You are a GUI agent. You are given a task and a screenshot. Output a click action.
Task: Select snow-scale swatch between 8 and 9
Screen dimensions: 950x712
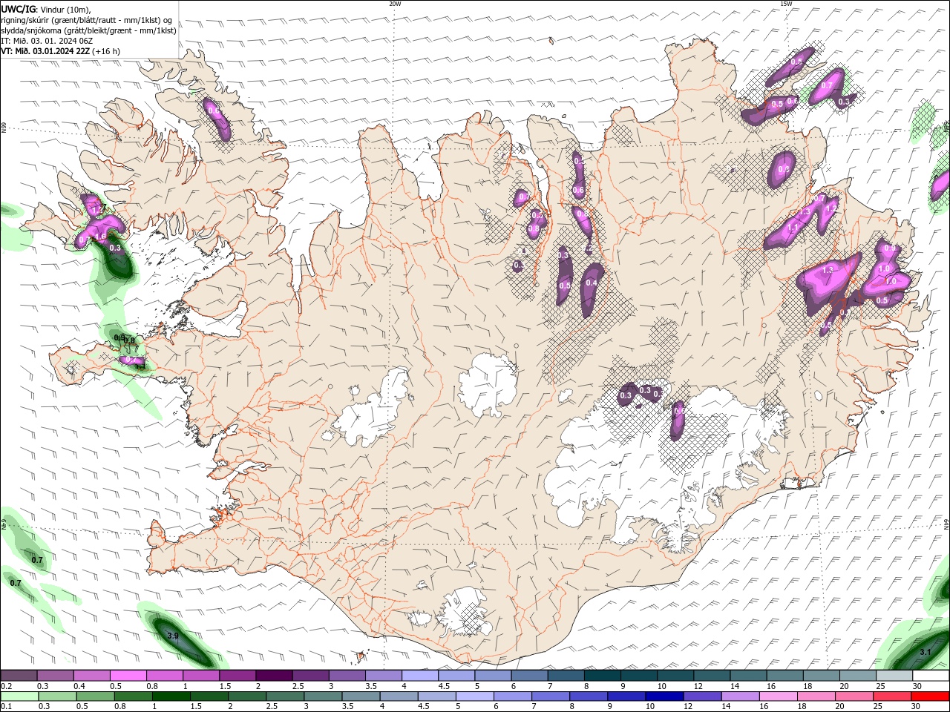602,676
